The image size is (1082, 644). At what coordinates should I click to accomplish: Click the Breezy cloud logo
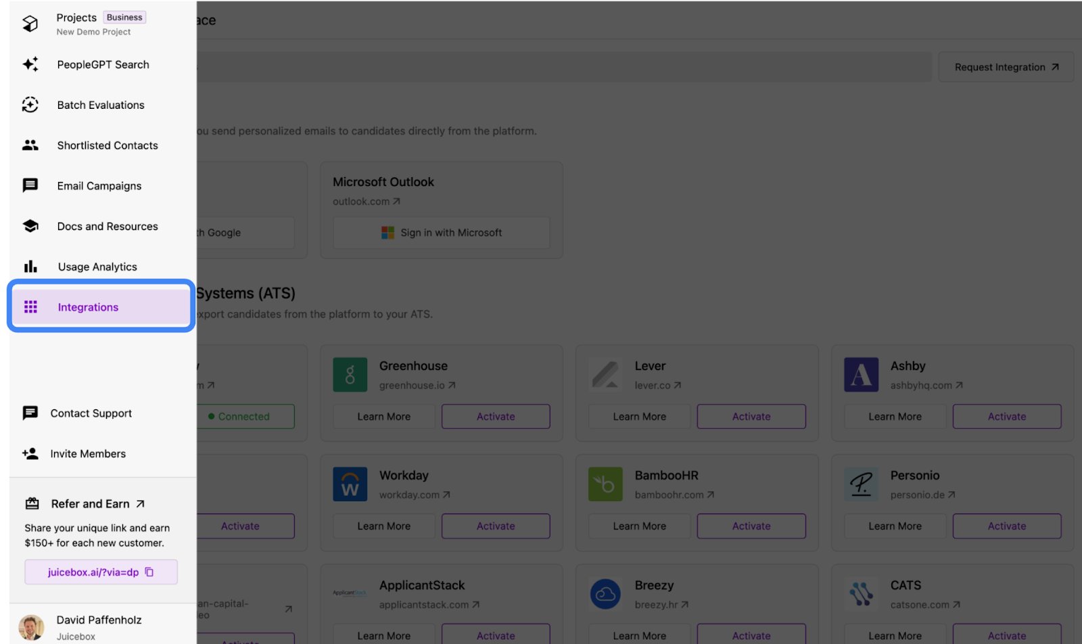(x=606, y=594)
